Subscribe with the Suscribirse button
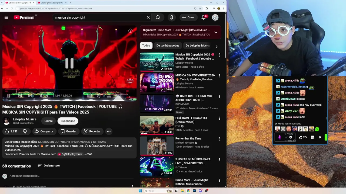 pos(68,121)
